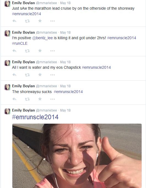This screenshot has width=146, height=188.
Task: Open the thumbs-up selfie photo
Action: pos(77,156)
